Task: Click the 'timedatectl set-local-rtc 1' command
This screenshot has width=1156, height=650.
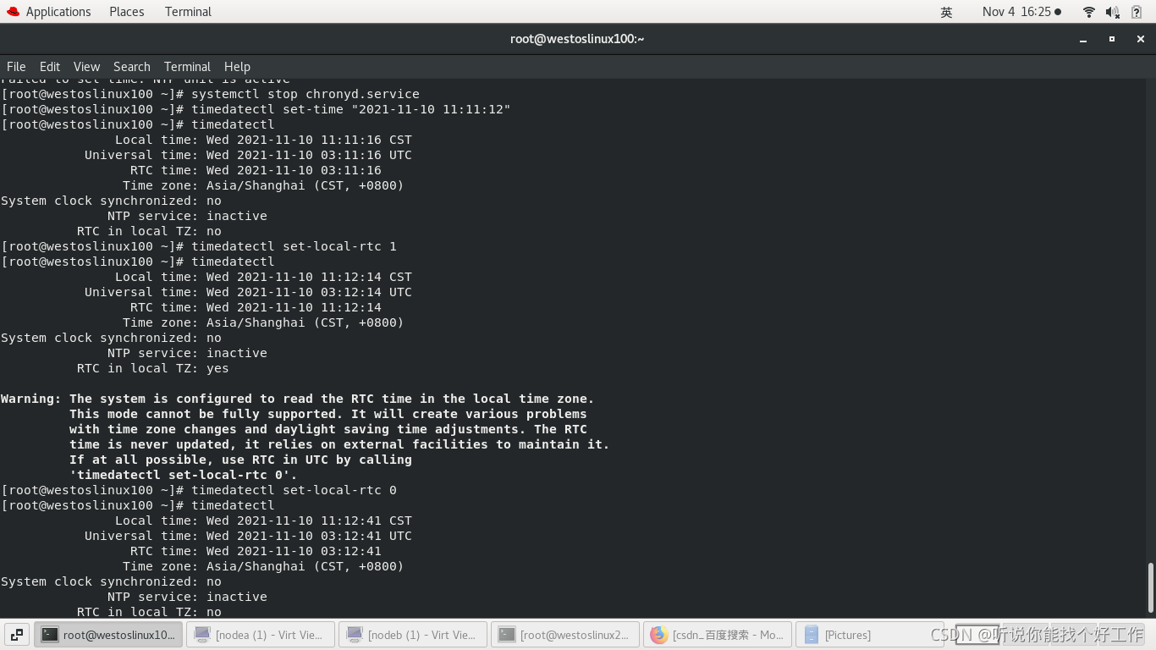Action: pos(294,246)
